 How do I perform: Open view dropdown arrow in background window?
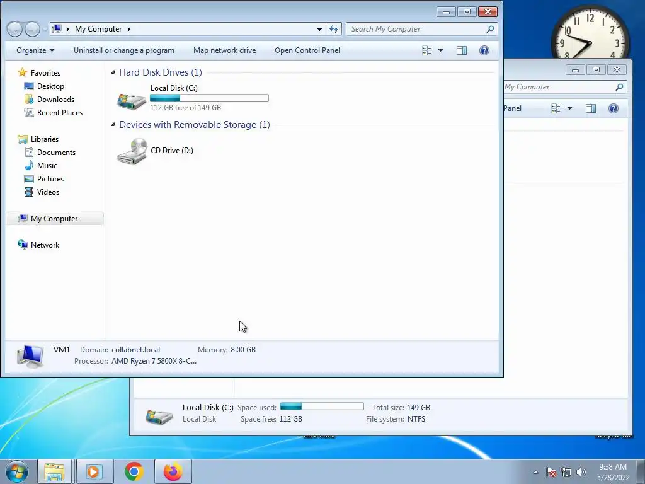point(569,108)
